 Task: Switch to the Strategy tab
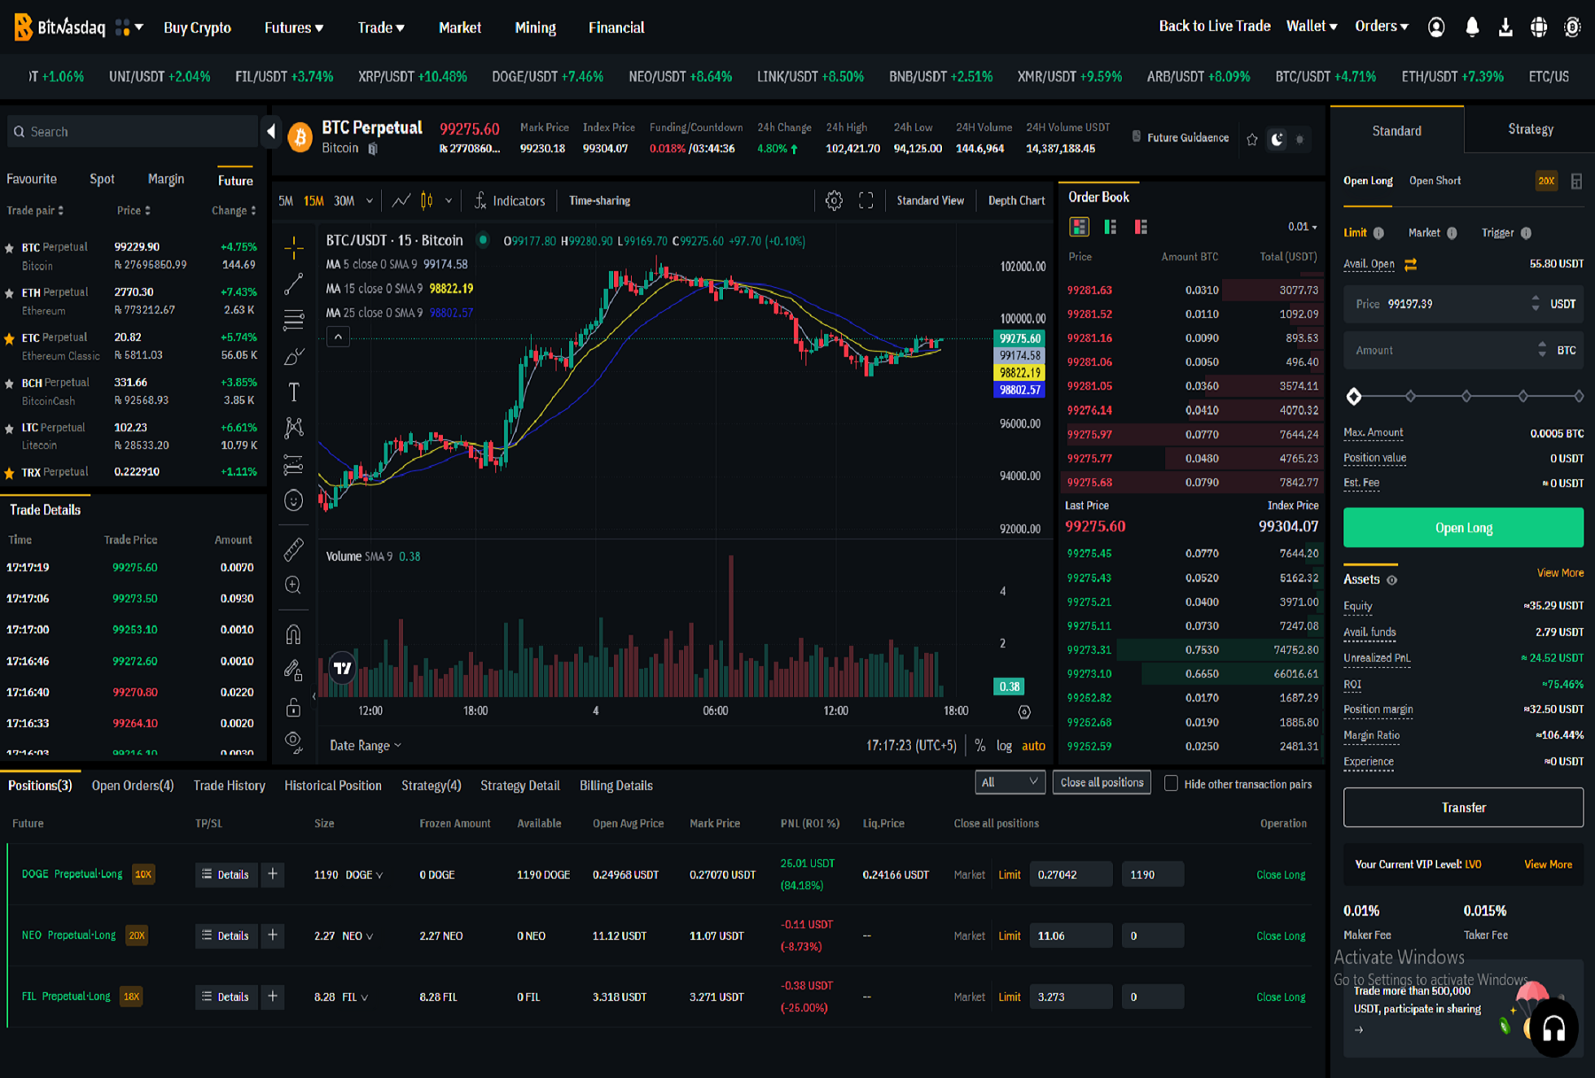pos(1529,129)
